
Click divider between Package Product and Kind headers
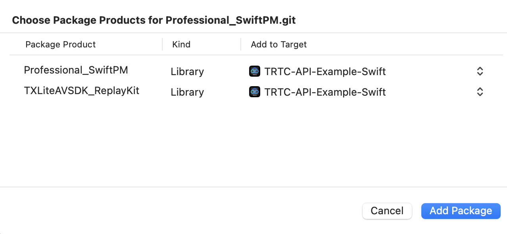[x=162, y=44]
